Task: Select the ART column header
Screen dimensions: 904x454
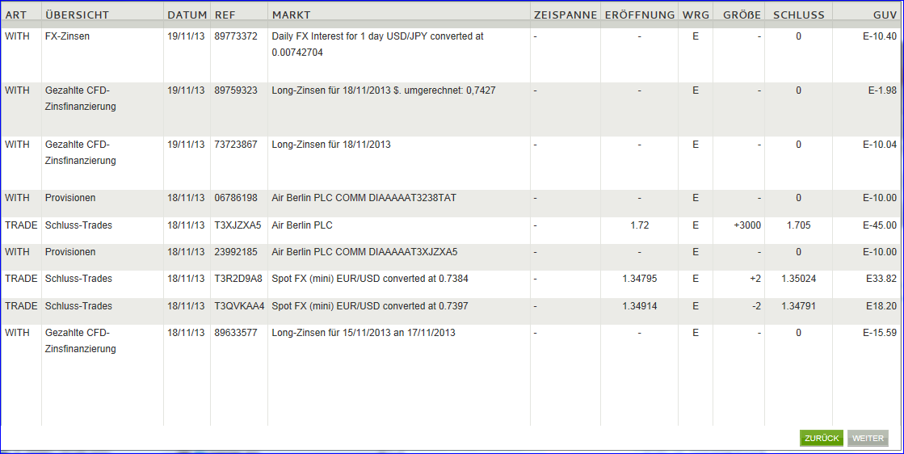Action: click(x=16, y=15)
